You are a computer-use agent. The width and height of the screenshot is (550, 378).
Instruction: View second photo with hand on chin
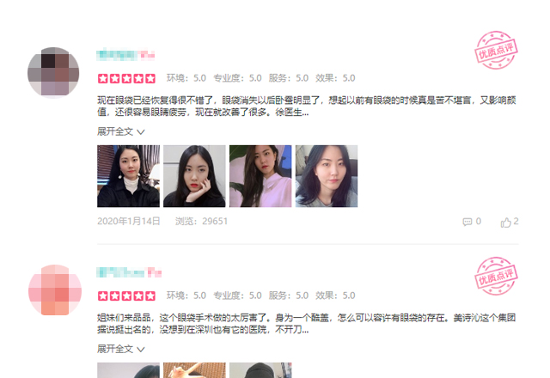194,176
